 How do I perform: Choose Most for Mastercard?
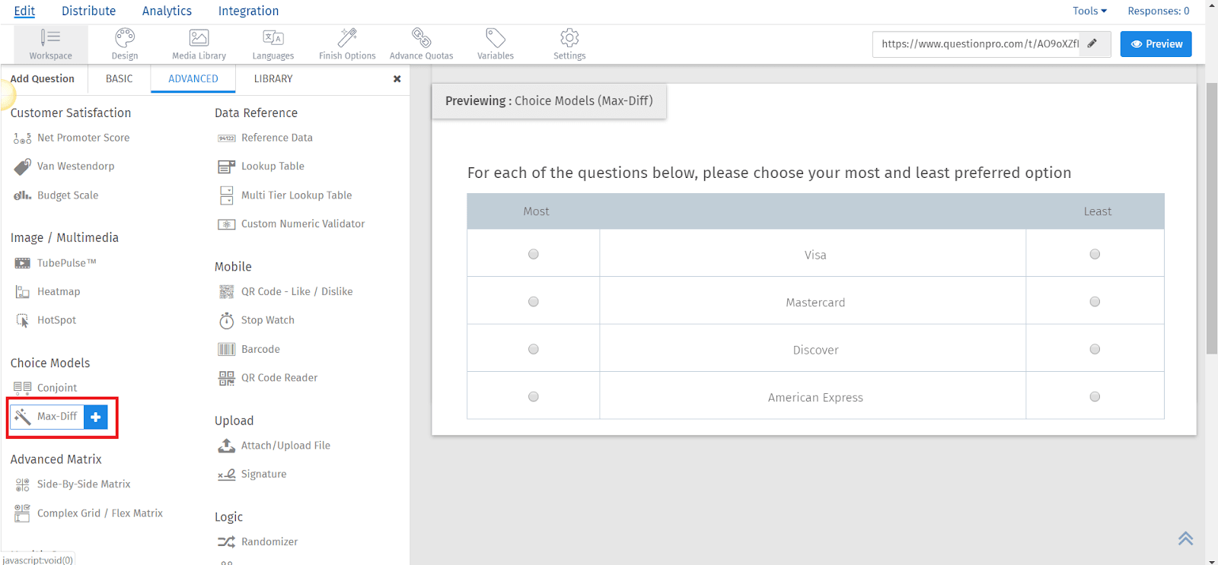534,302
